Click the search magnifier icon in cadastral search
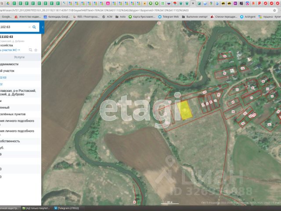This screenshot has height=211, width=281. point(34,27)
